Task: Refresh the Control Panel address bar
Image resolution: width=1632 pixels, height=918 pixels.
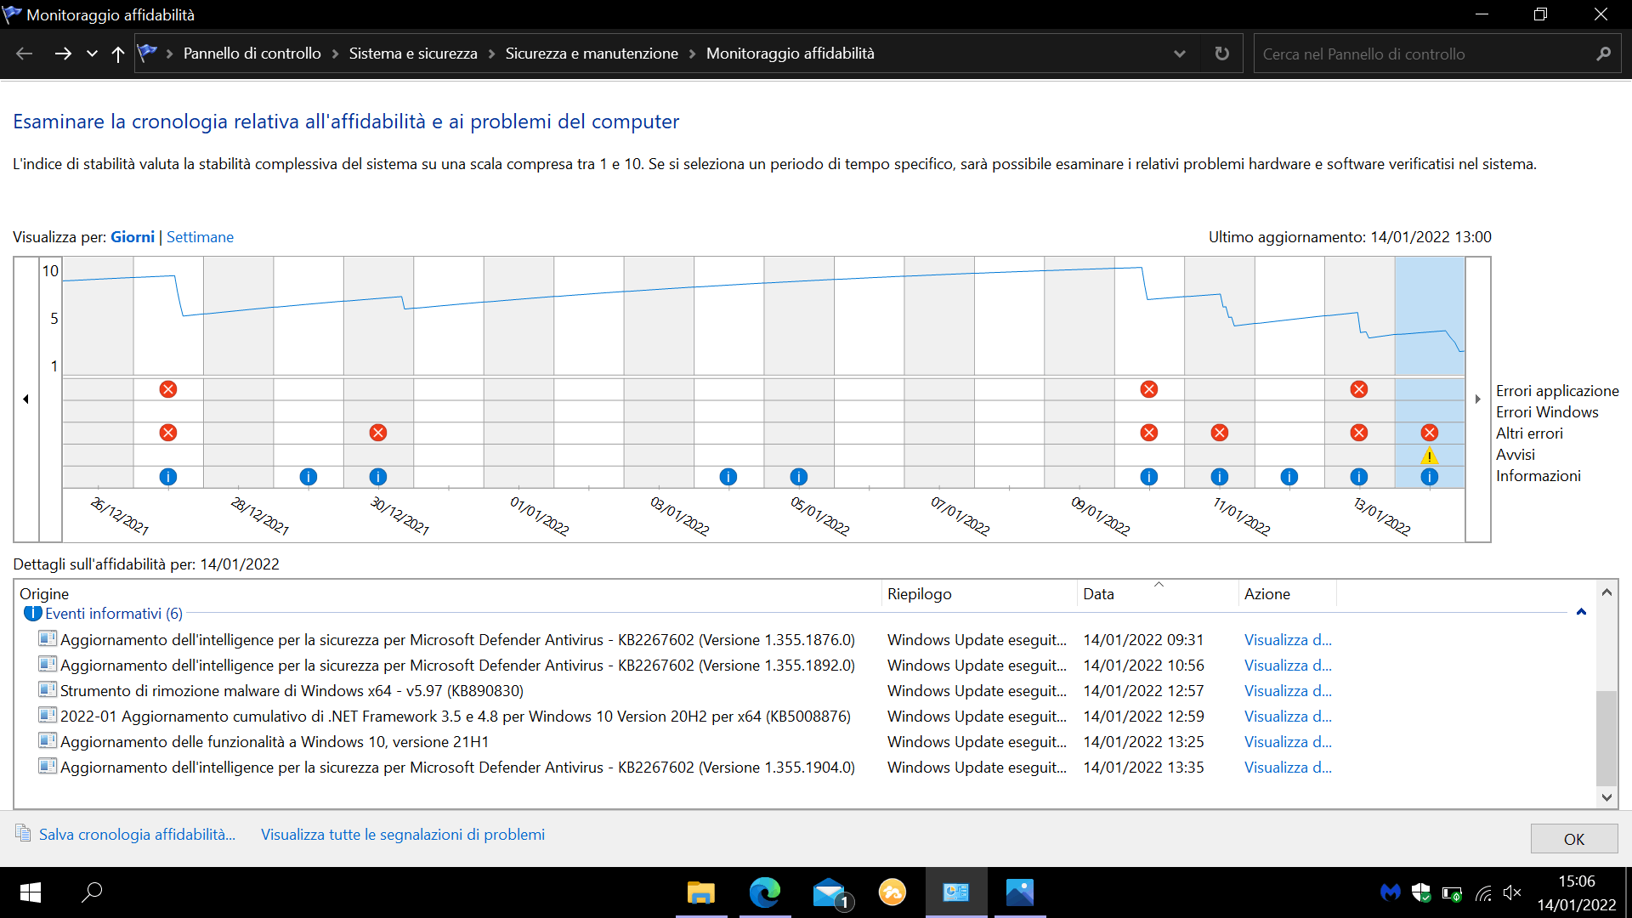Action: [1221, 54]
